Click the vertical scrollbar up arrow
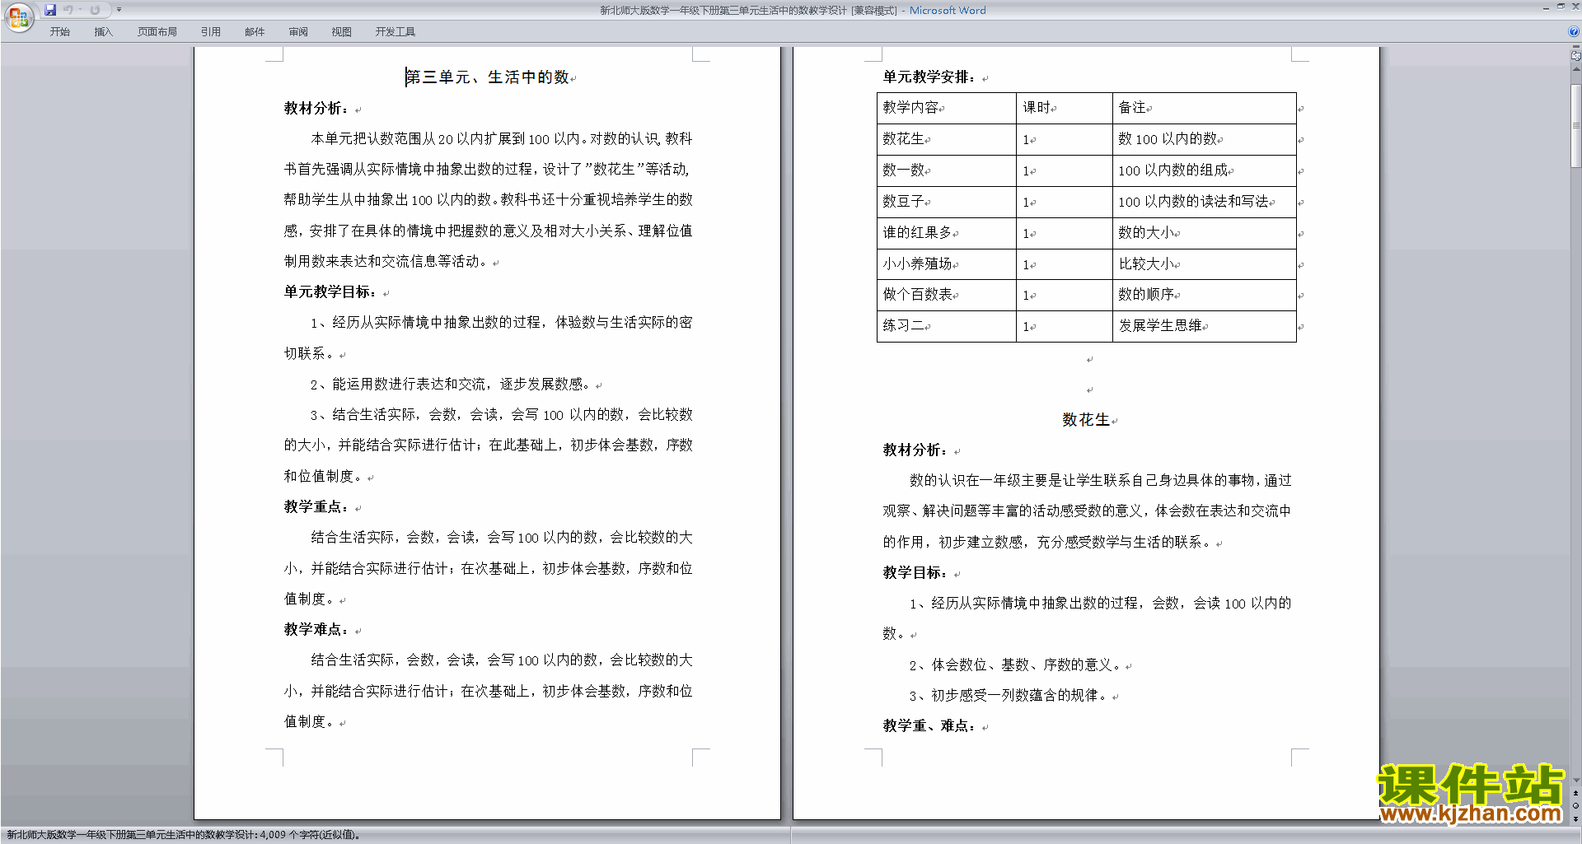 pyautogui.click(x=1576, y=69)
